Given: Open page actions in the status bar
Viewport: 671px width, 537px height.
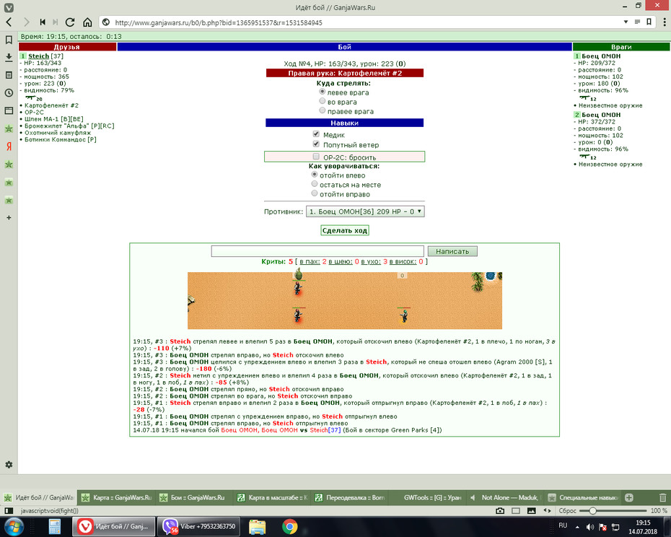Looking at the screenshot, I should [548, 510].
